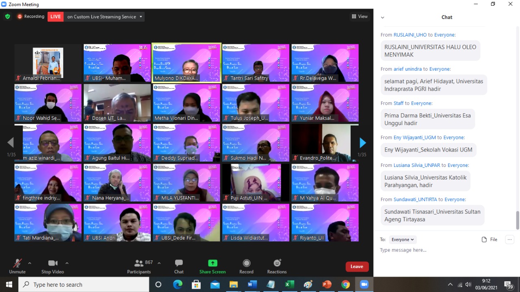Click muted mic icon on MILA YUSFANTI tile
520x292 pixels.
tap(157, 198)
